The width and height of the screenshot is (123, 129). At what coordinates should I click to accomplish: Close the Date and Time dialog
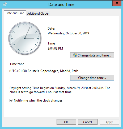pyautogui.click(x=117, y=3)
